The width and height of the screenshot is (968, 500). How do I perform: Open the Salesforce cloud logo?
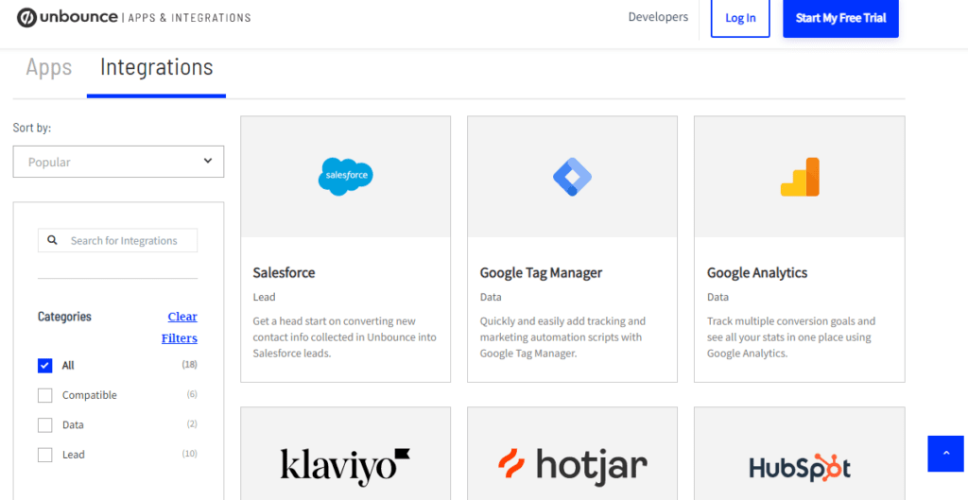click(x=346, y=177)
